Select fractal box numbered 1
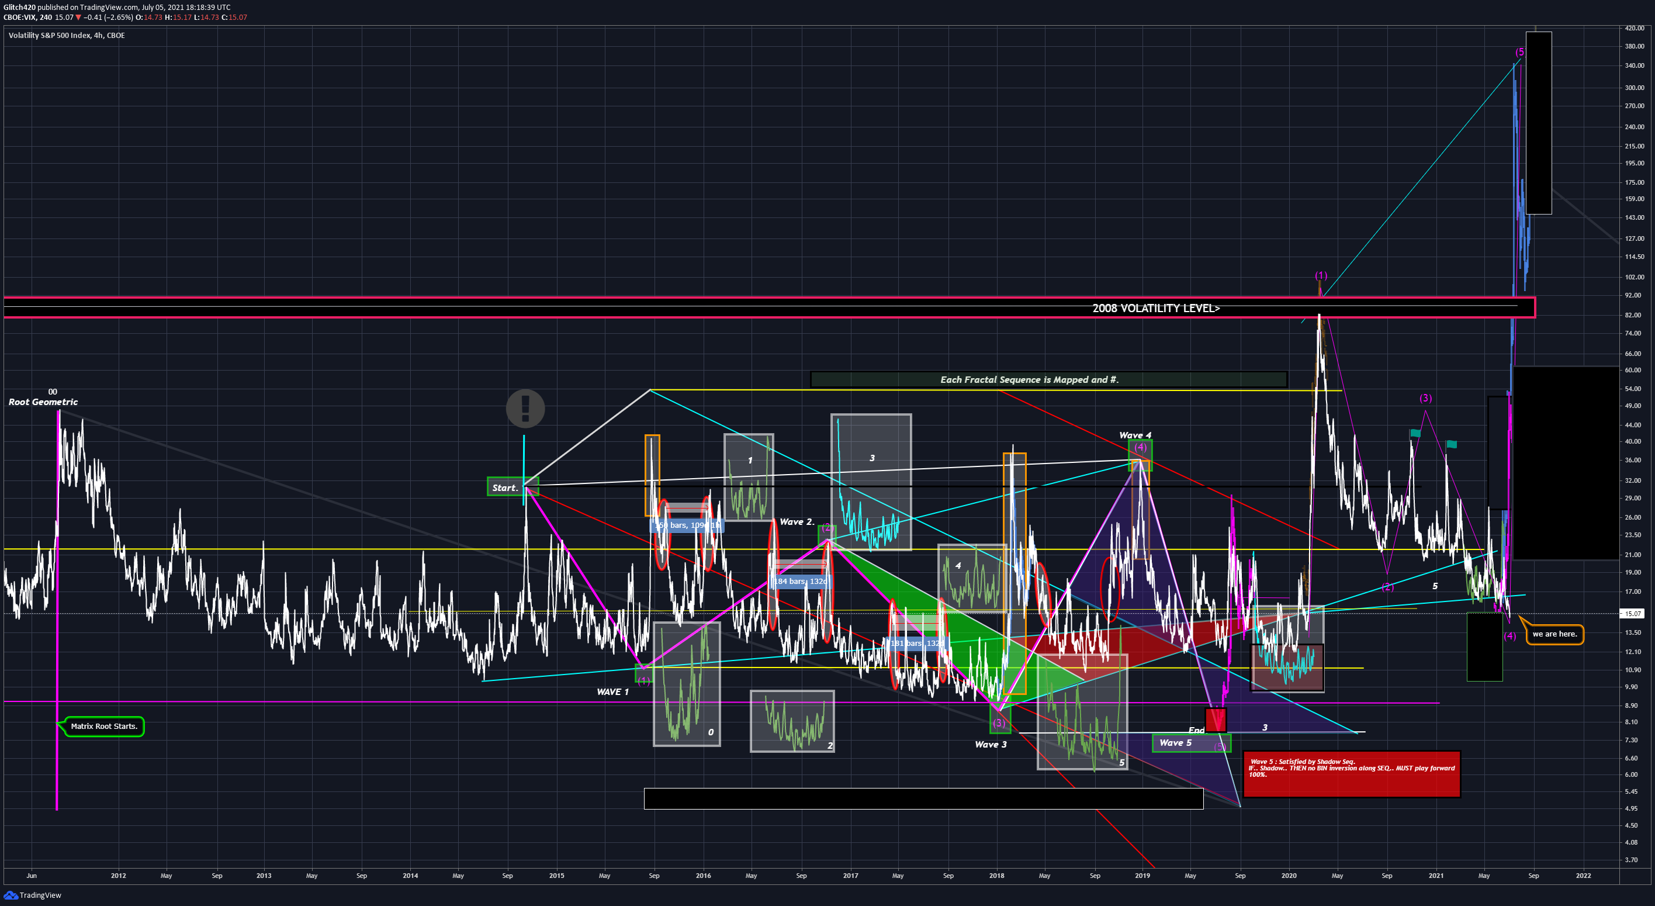The image size is (1655, 906). (749, 478)
